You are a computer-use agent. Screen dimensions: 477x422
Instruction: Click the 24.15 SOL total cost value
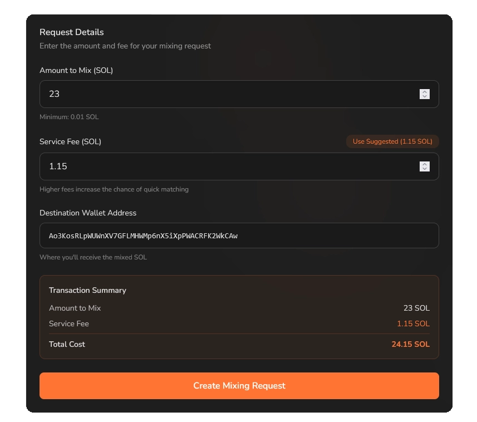[410, 344]
